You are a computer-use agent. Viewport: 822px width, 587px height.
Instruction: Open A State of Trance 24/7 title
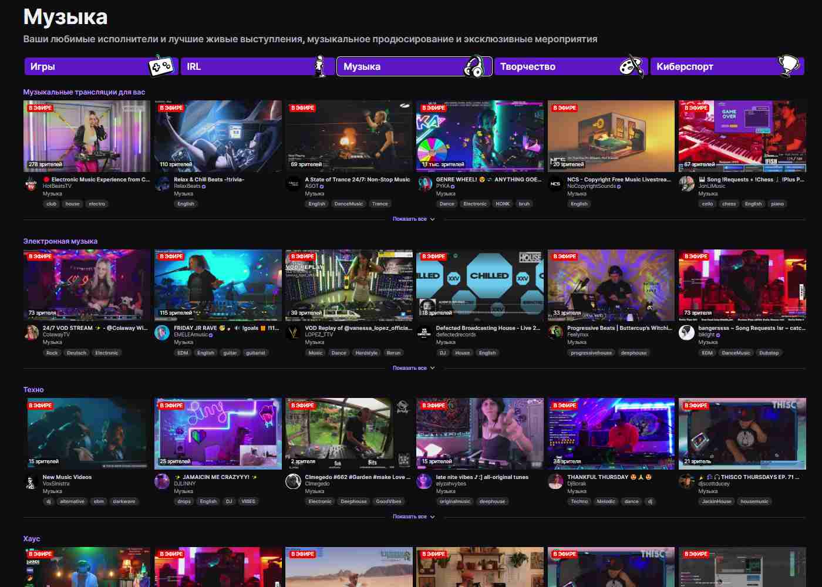click(x=358, y=180)
